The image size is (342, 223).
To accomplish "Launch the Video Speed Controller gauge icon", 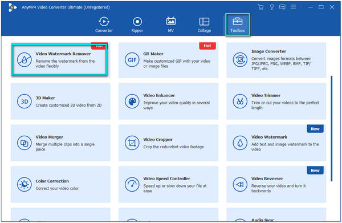I will 132,184.
